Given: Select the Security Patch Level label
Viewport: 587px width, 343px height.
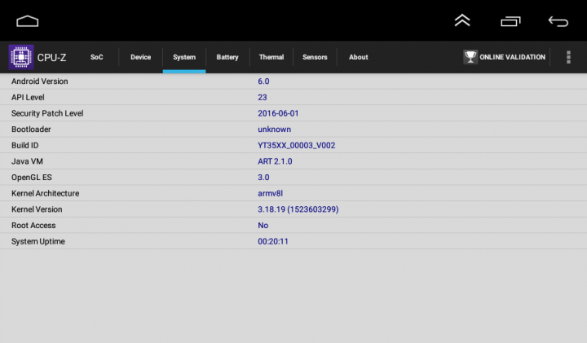Looking at the screenshot, I should tap(47, 113).
